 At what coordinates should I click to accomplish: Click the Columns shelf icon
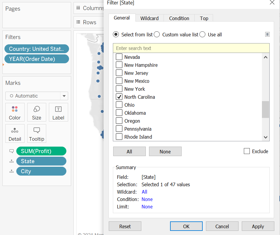(x=78, y=8)
